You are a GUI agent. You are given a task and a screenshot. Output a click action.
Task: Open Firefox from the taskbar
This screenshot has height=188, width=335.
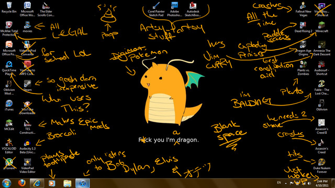point(21,183)
